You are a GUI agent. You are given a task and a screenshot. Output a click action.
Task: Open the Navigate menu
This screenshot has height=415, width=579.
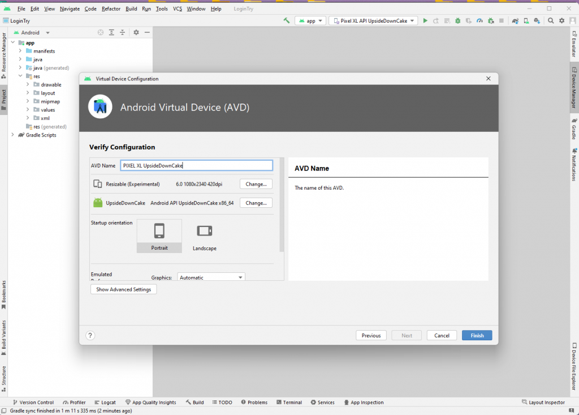tap(70, 9)
